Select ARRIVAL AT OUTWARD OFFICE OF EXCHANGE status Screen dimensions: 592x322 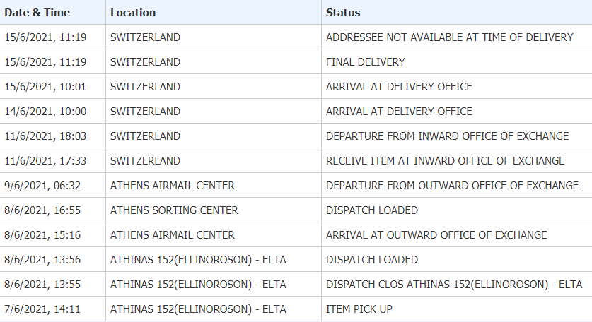(x=436, y=235)
